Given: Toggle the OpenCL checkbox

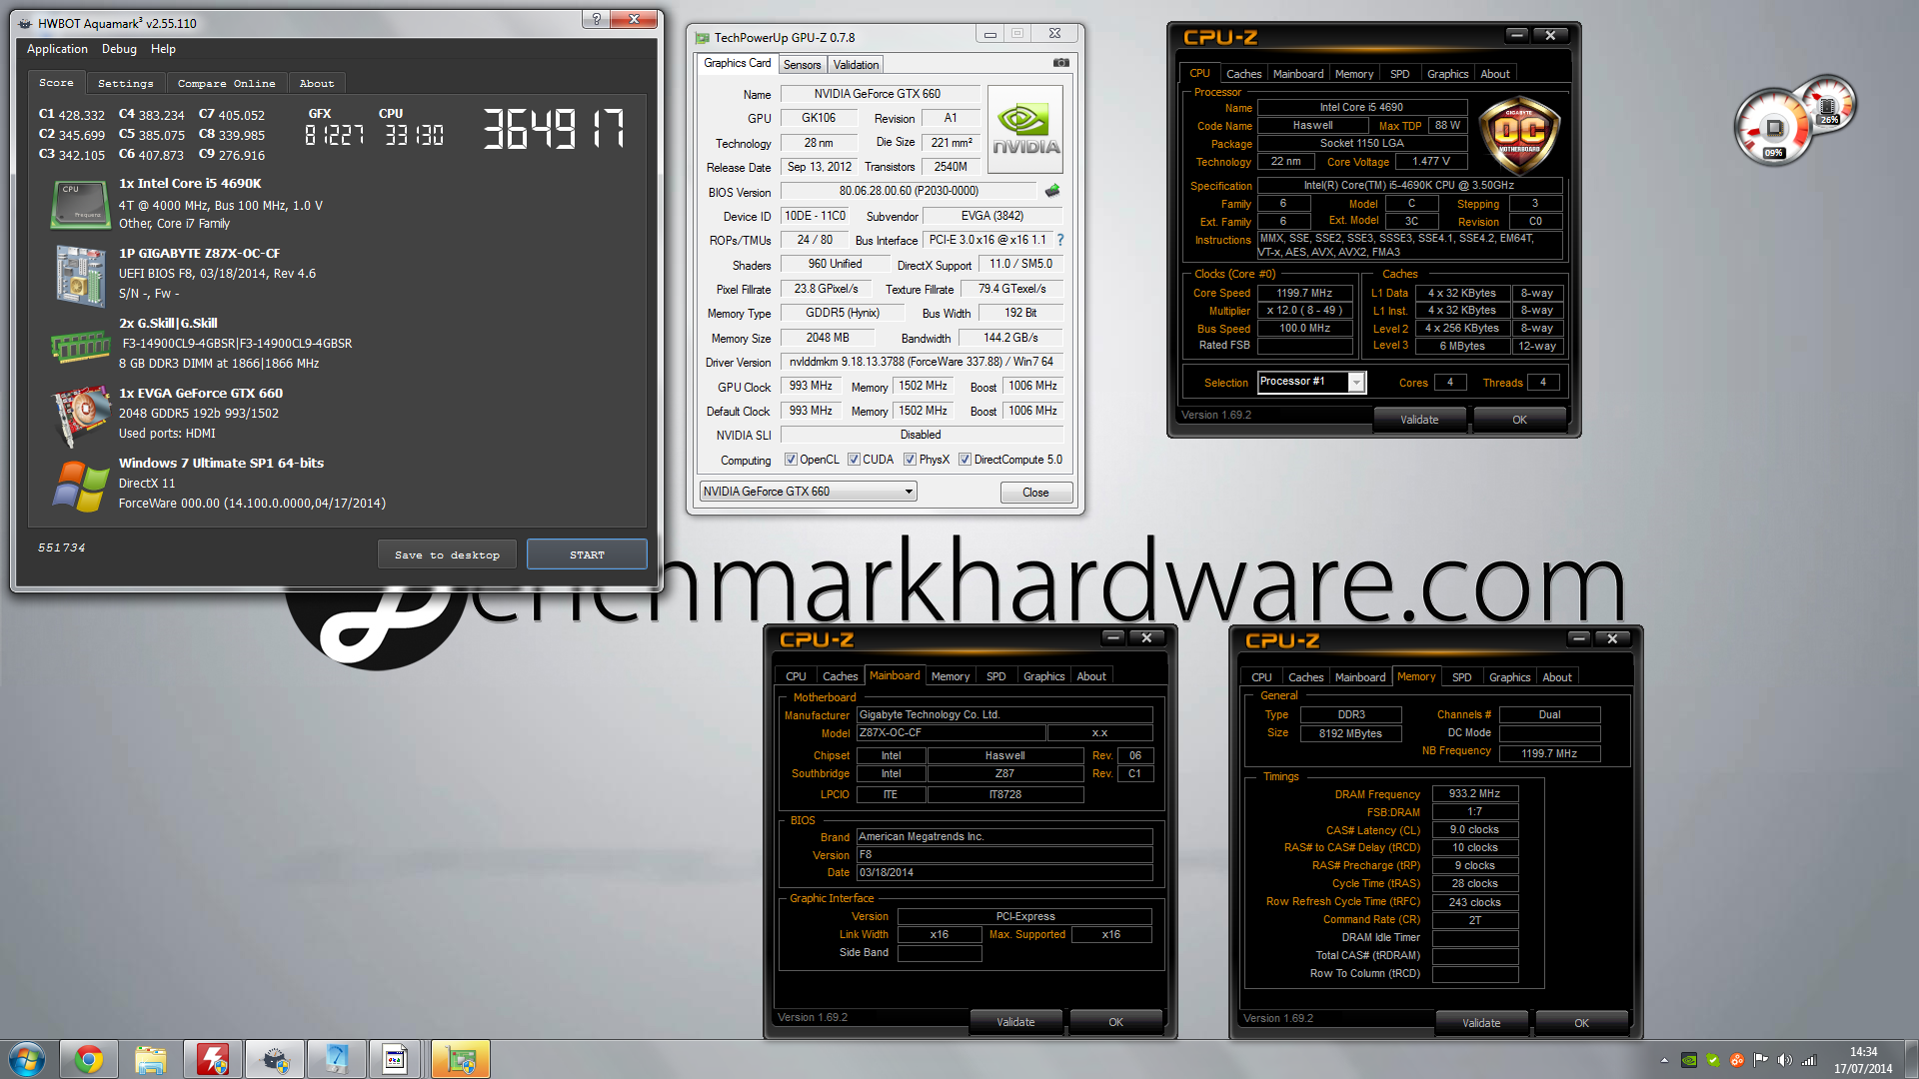Looking at the screenshot, I should click(x=792, y=460).
